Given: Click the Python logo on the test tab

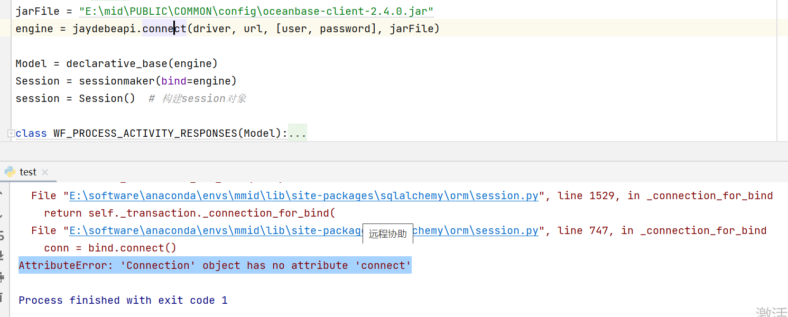Looking at the screenshot, I should 10,171.
